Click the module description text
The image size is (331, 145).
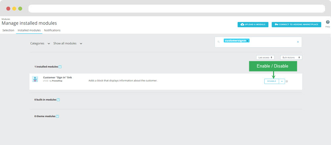[x=123, y=81]
